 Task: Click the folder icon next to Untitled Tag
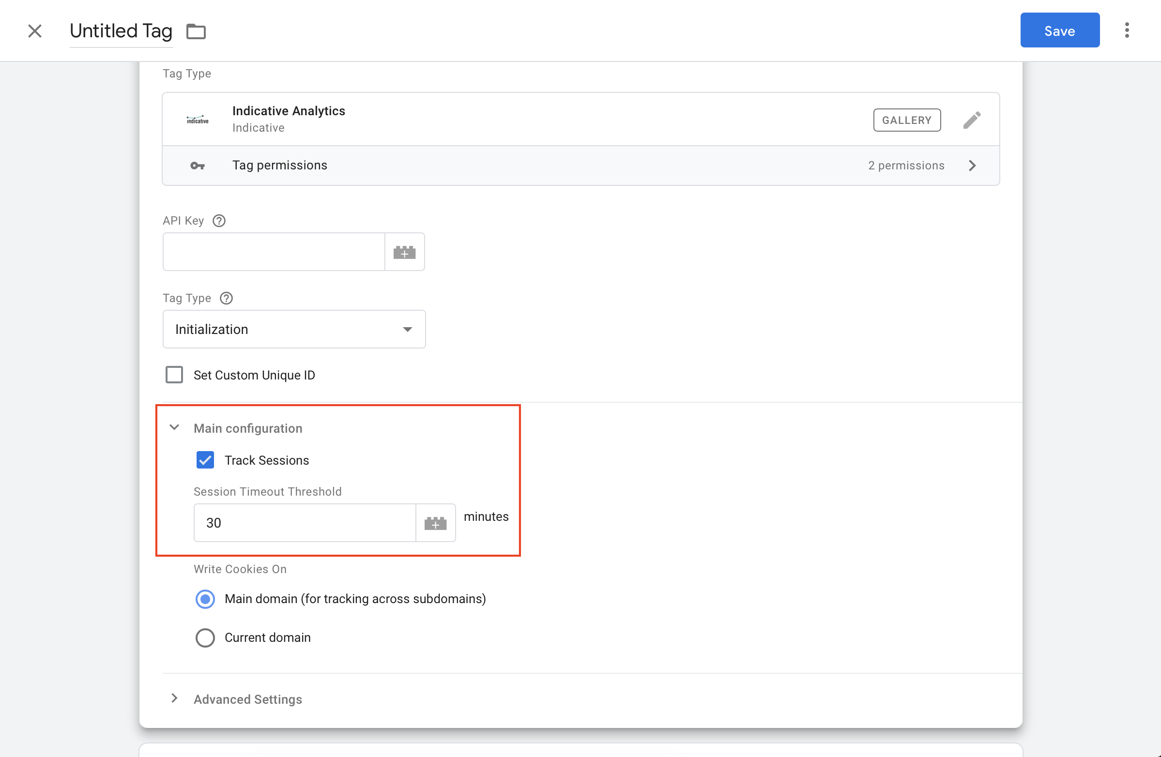[x=196, y=31]
